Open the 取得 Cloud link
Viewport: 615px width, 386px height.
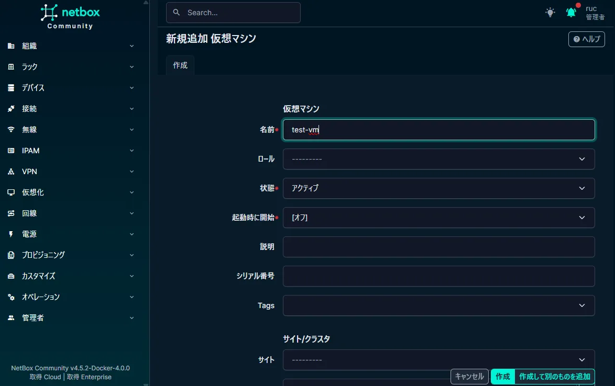pyautogui.click(x=46, y=377)
